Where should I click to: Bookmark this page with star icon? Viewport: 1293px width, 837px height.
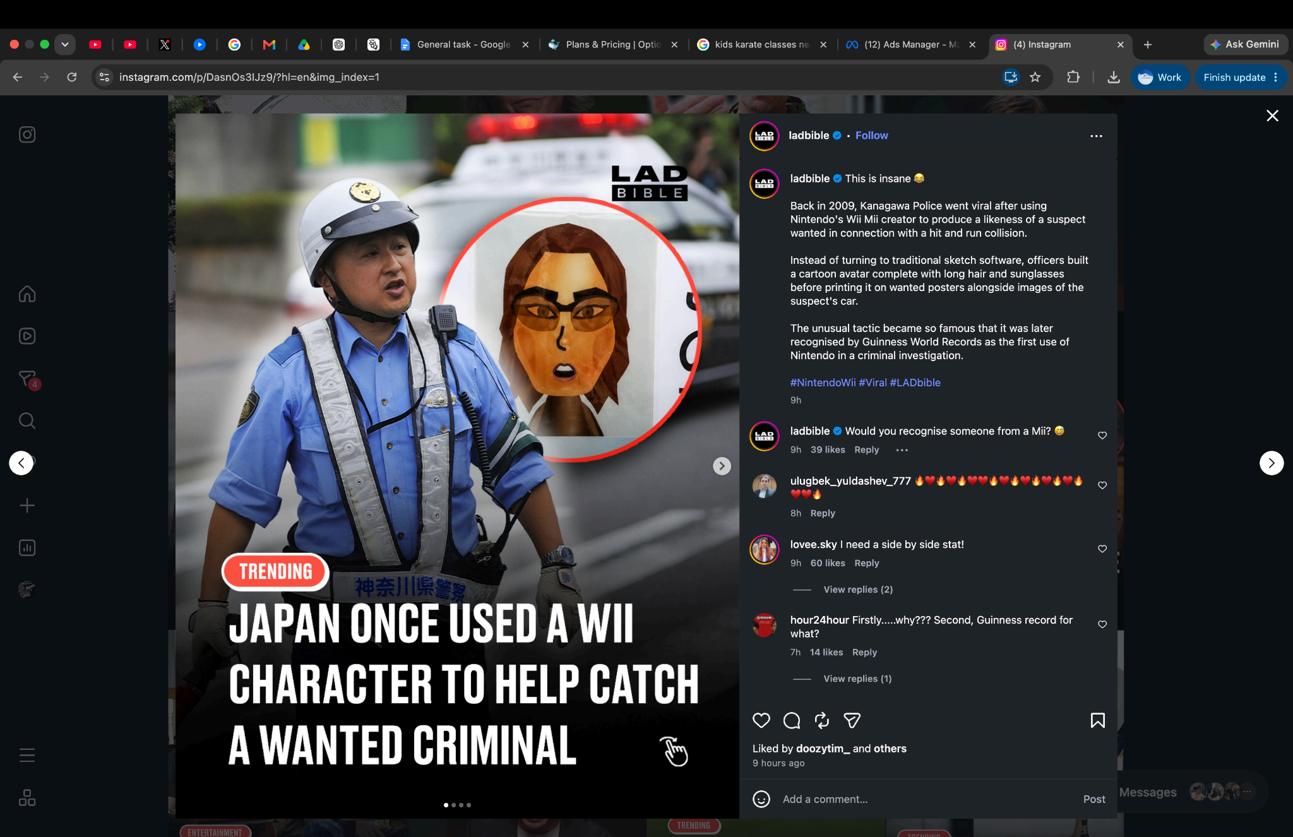click(1035, 77)
